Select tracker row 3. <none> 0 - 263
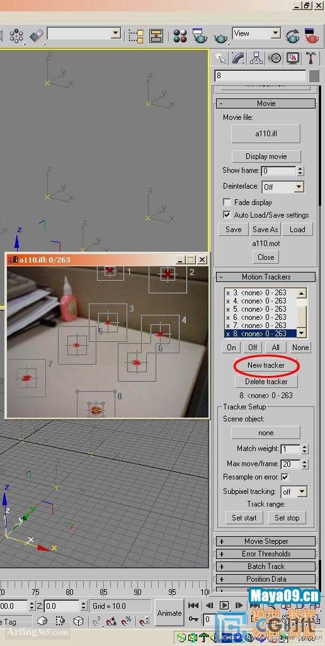 [260, 293]
